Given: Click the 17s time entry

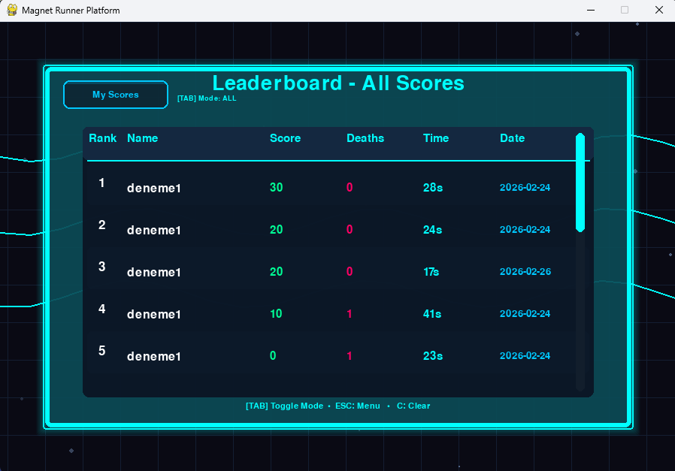Looking at the screenshot, I should click(431, 272).
